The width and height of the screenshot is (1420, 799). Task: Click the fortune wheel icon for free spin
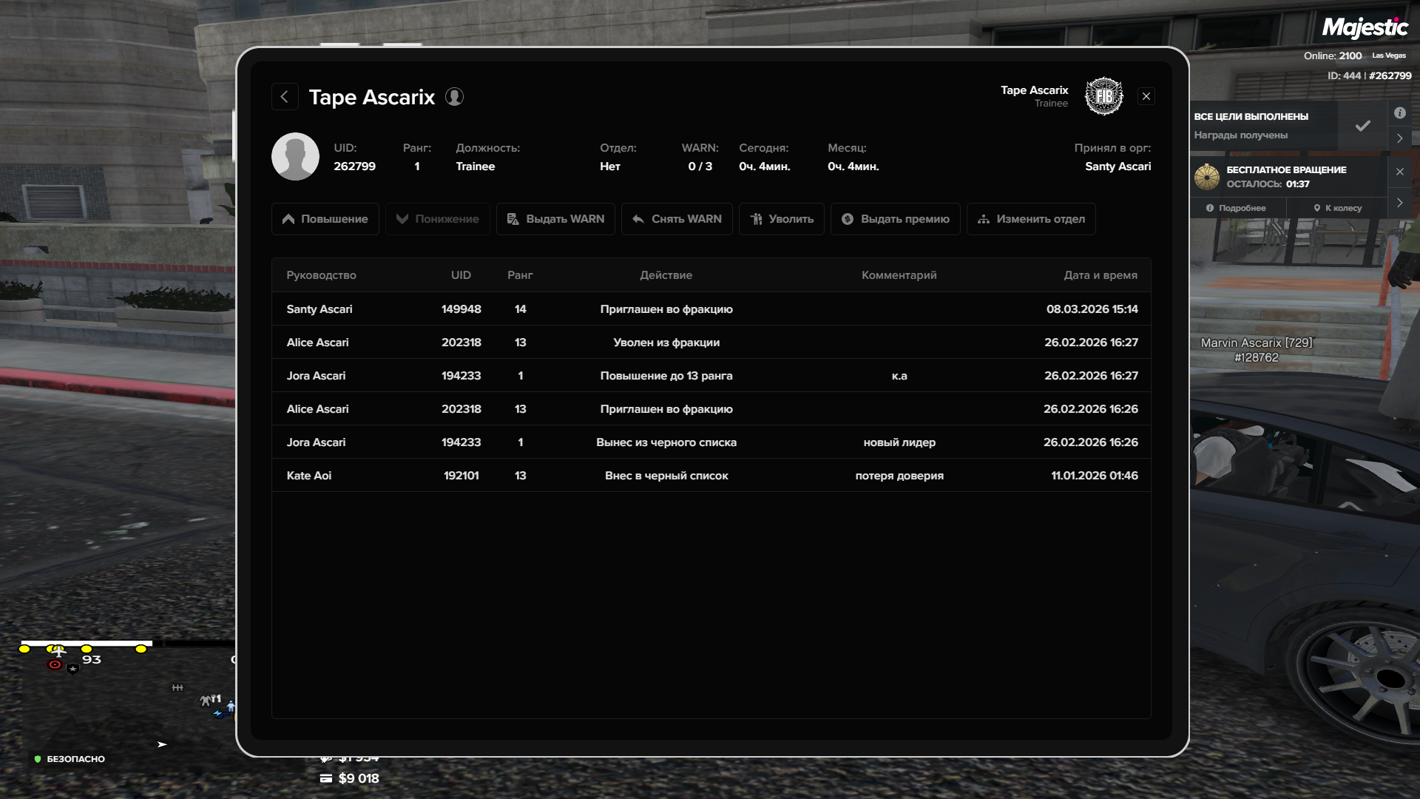point(1207,177)
